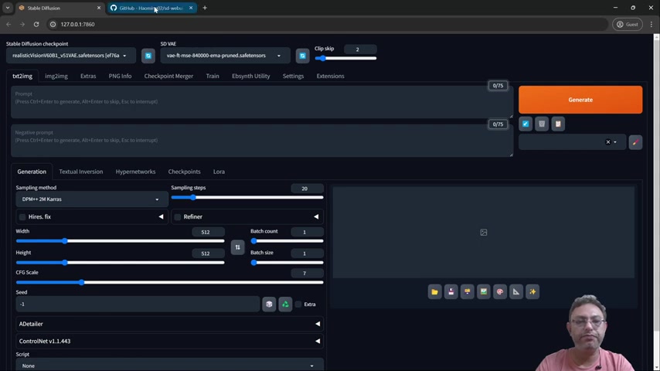660x371 pixels.
Task: Click the Clip skip slider
Action: click(345, 59)
